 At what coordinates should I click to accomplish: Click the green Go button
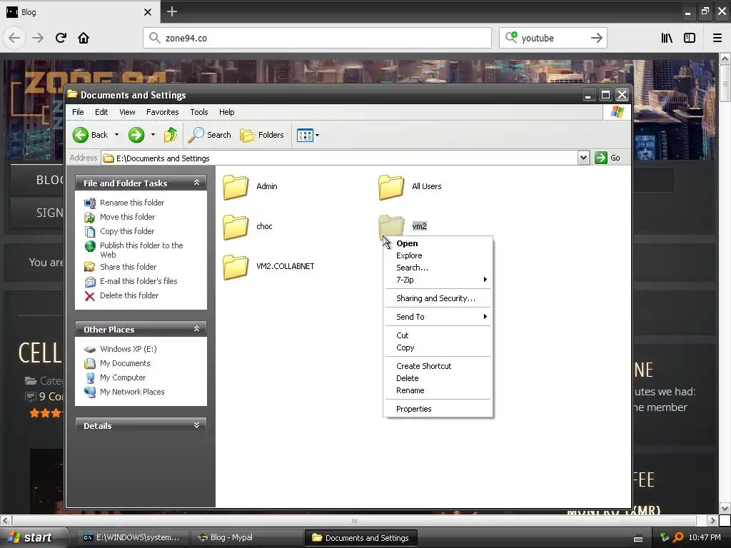click(x=608, y=158)
